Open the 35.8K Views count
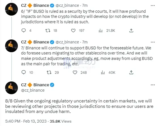159x126 pixels. click(x=61, y=121)
